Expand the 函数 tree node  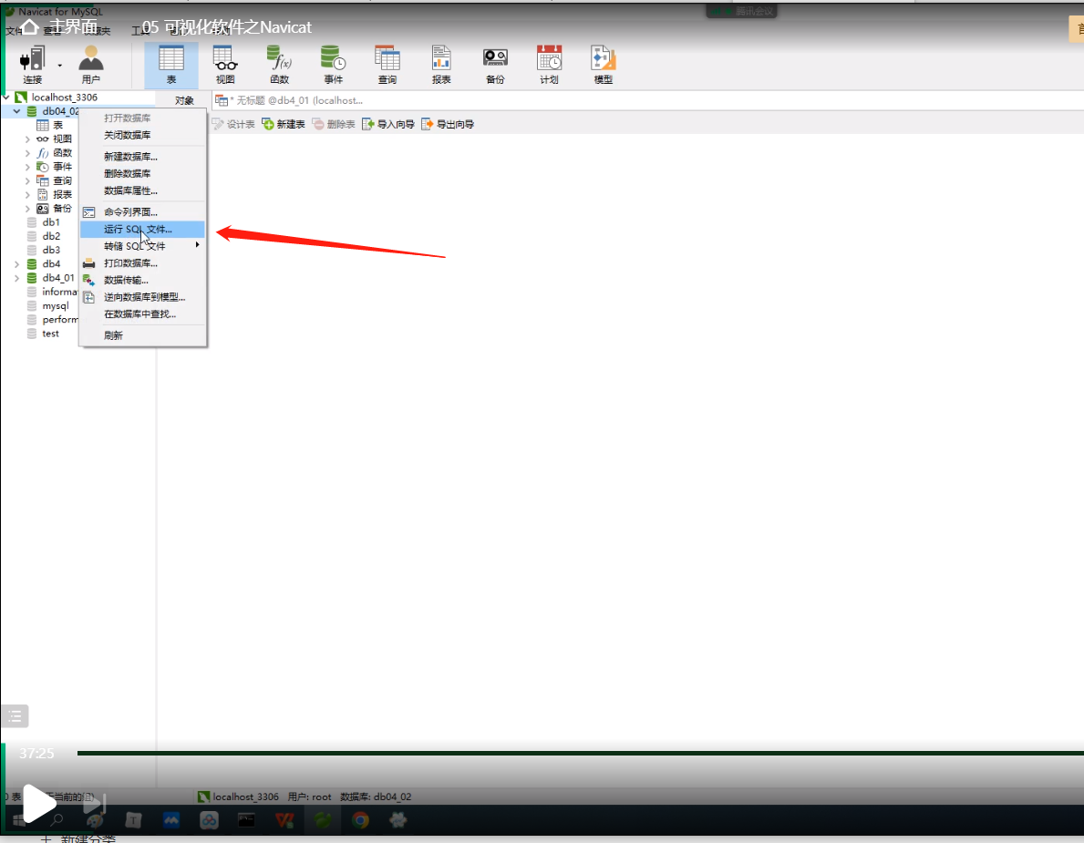(27, 153)
